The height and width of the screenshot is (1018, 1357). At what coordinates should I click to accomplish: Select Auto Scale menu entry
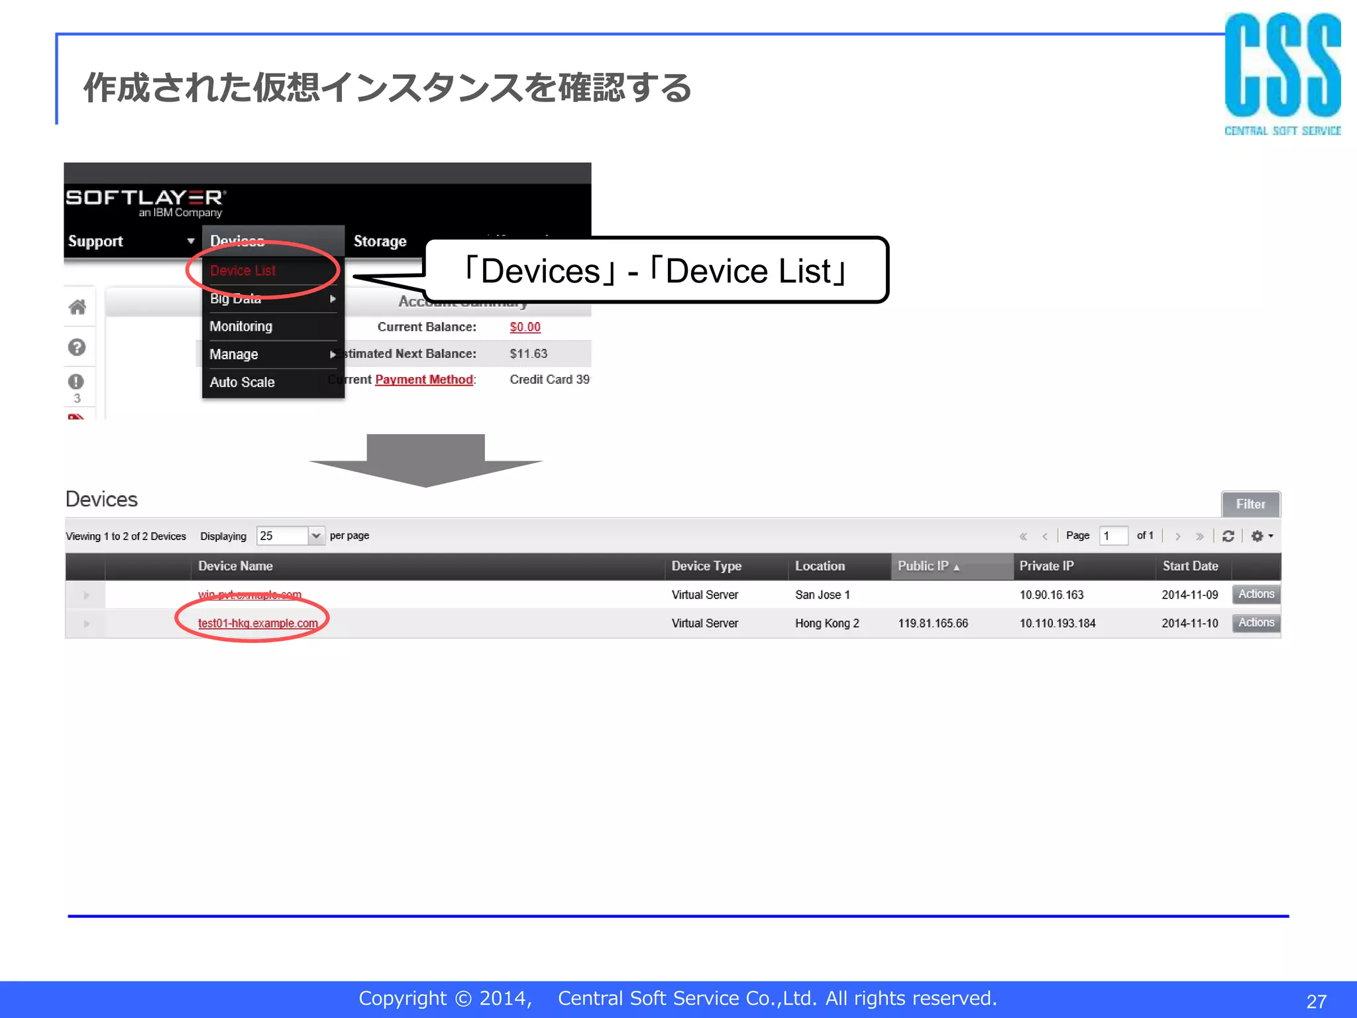point(243,382)
